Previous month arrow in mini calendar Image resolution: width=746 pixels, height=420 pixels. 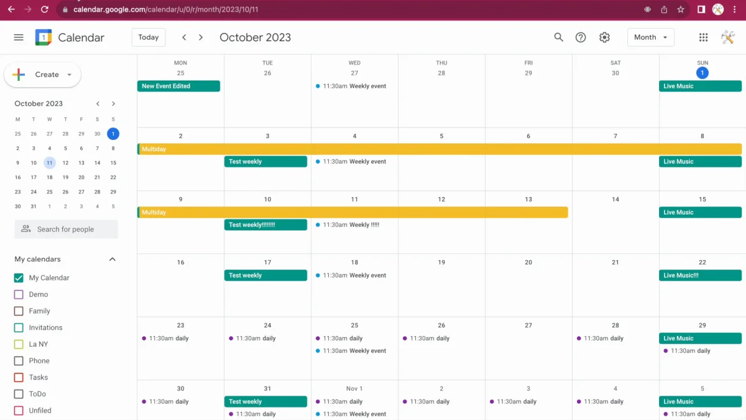[x=98, y=104]
